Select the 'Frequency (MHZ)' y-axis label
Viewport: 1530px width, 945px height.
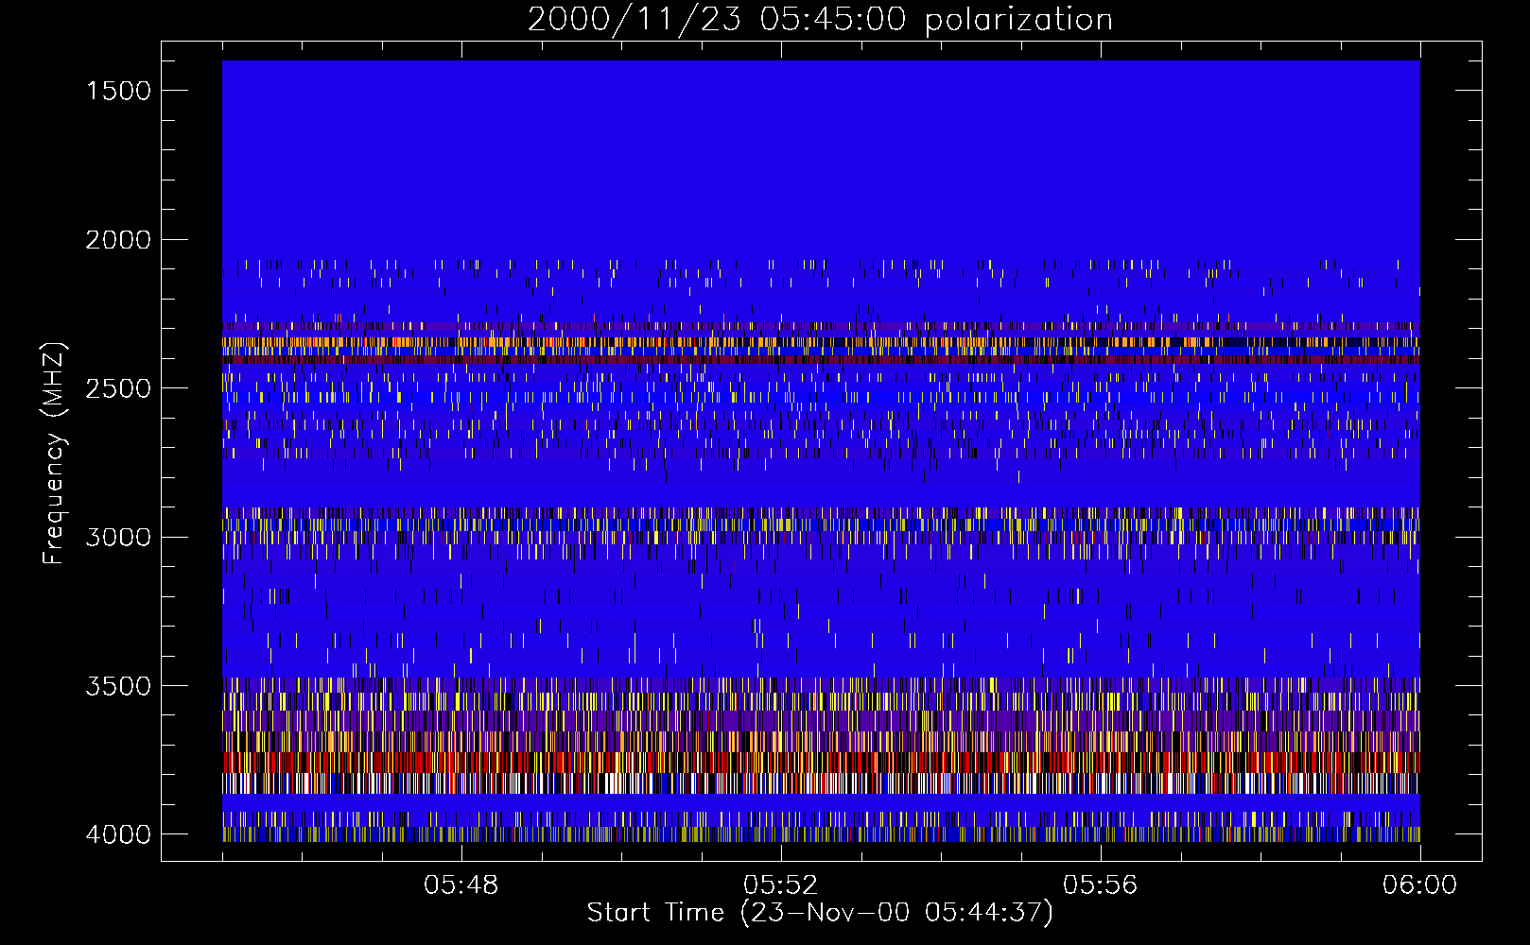54,454
